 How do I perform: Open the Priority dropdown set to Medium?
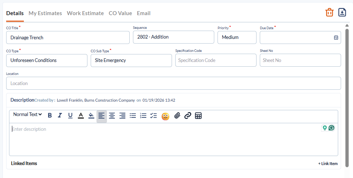point(237,37)
